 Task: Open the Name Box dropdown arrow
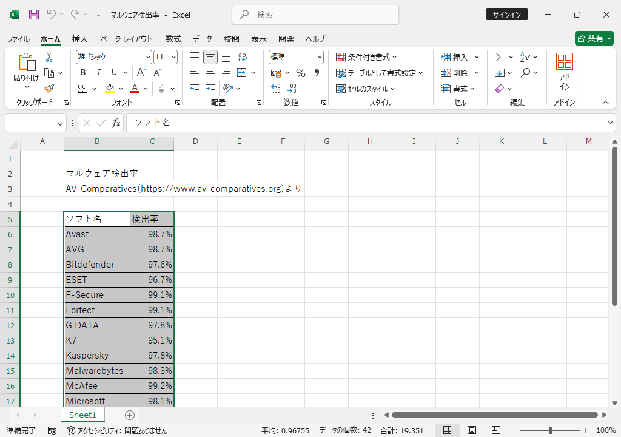pyautogui.click(x=60, y=123)
